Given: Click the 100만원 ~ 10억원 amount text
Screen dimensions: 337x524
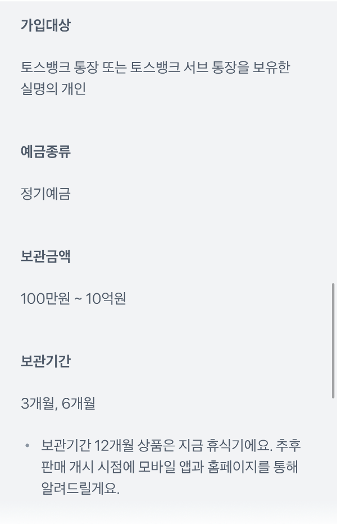Looking at the screenshot, I should (74, 298).
